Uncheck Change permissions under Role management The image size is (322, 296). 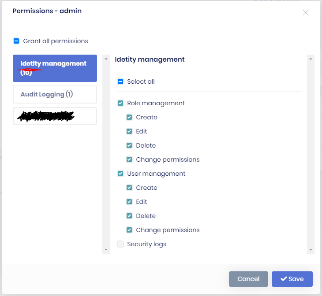[129, 159]
